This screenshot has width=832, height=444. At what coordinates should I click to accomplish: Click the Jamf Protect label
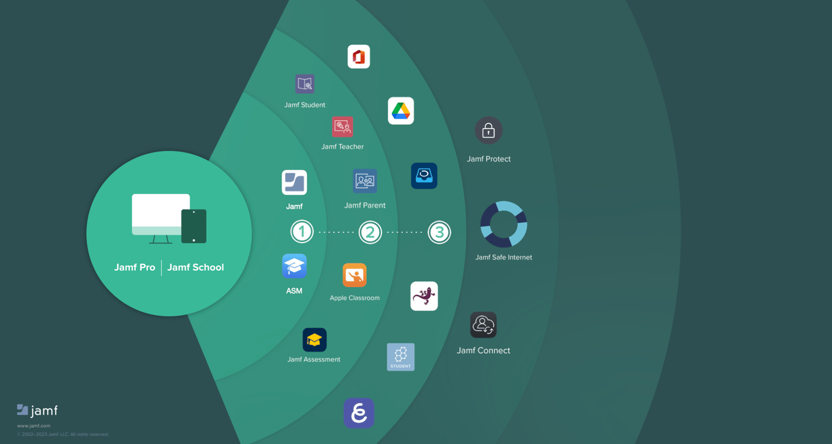[x=489, y=159]
